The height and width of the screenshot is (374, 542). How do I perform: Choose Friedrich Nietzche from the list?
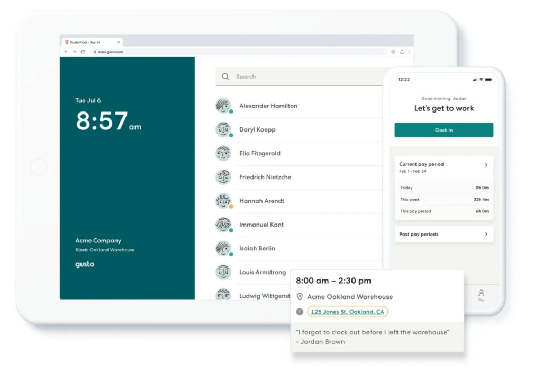[265, 177]
